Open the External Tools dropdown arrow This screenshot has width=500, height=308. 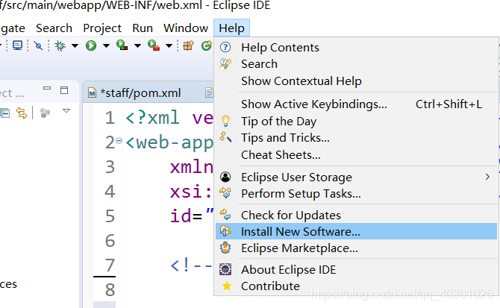pyautogui.click(x=169, y=46)
